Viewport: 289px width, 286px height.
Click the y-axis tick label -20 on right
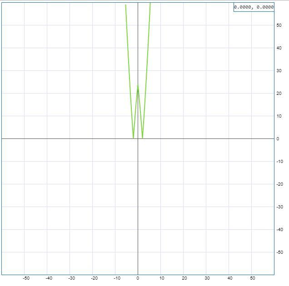[279, 184]
